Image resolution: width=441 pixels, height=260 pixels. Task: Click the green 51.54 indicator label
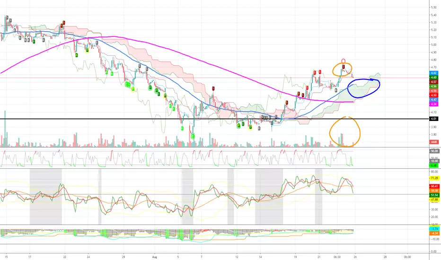click(434, 195)
